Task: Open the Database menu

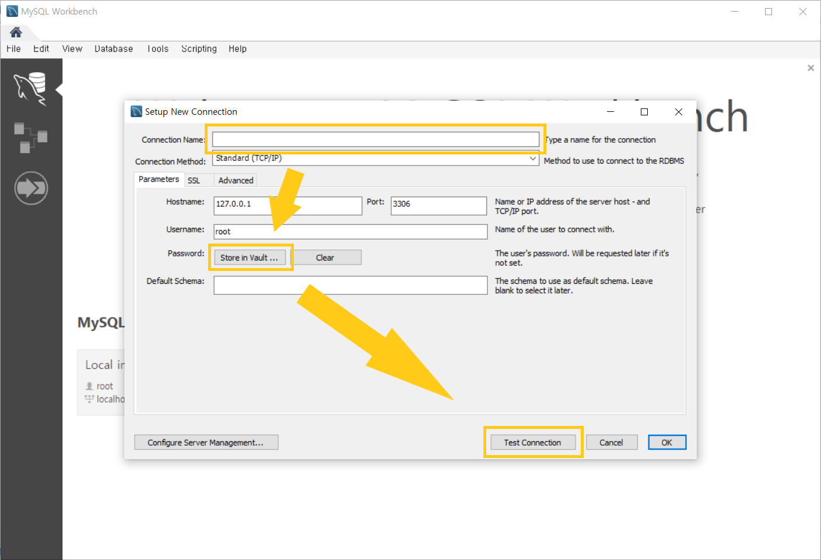Action: (x=114, y=49)
